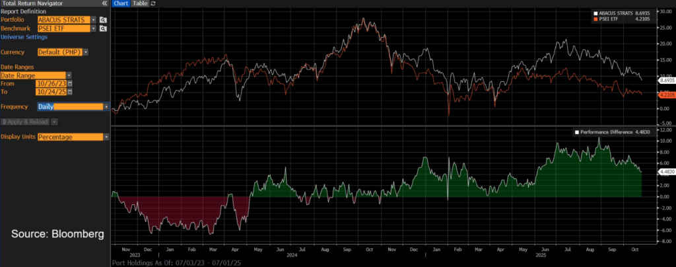Expand the Display Units Percentage dropdown

point(106,137)
